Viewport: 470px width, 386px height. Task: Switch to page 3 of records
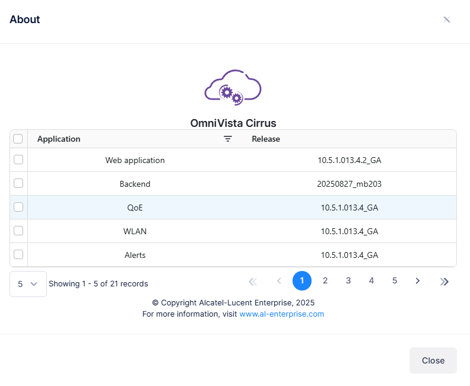click(x=348, y=280)
